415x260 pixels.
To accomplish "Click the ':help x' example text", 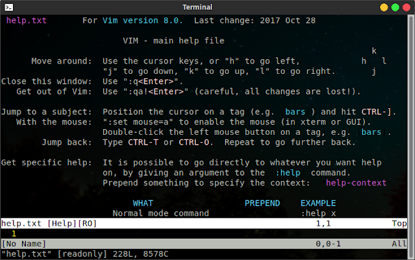I will (x=318, y=213).
